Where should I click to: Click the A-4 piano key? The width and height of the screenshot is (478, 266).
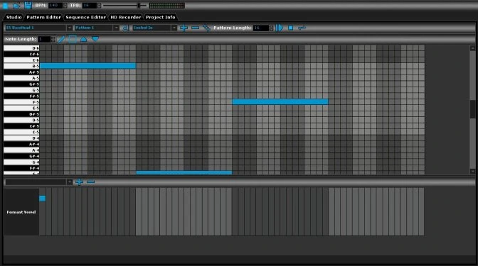[21, 150]
